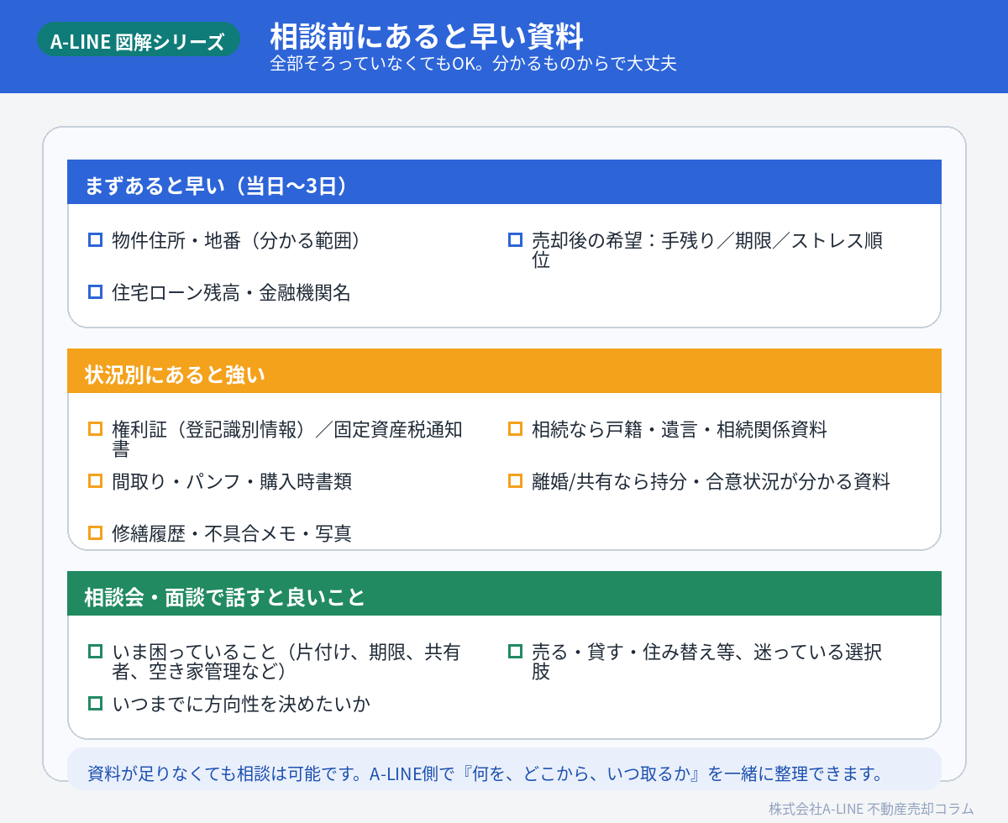The image size is (1008, 823).
Task: Tick the 住宅ローン残高・金融機関名 checkbox
Action: [x=96, y=292]
